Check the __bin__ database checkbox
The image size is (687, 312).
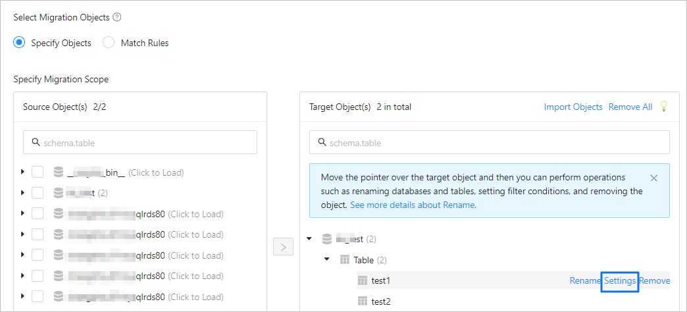coord(38,172)
